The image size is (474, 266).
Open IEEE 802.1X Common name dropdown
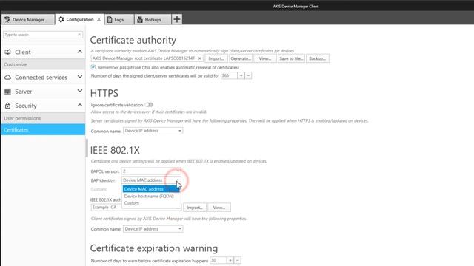coord(153,229)
